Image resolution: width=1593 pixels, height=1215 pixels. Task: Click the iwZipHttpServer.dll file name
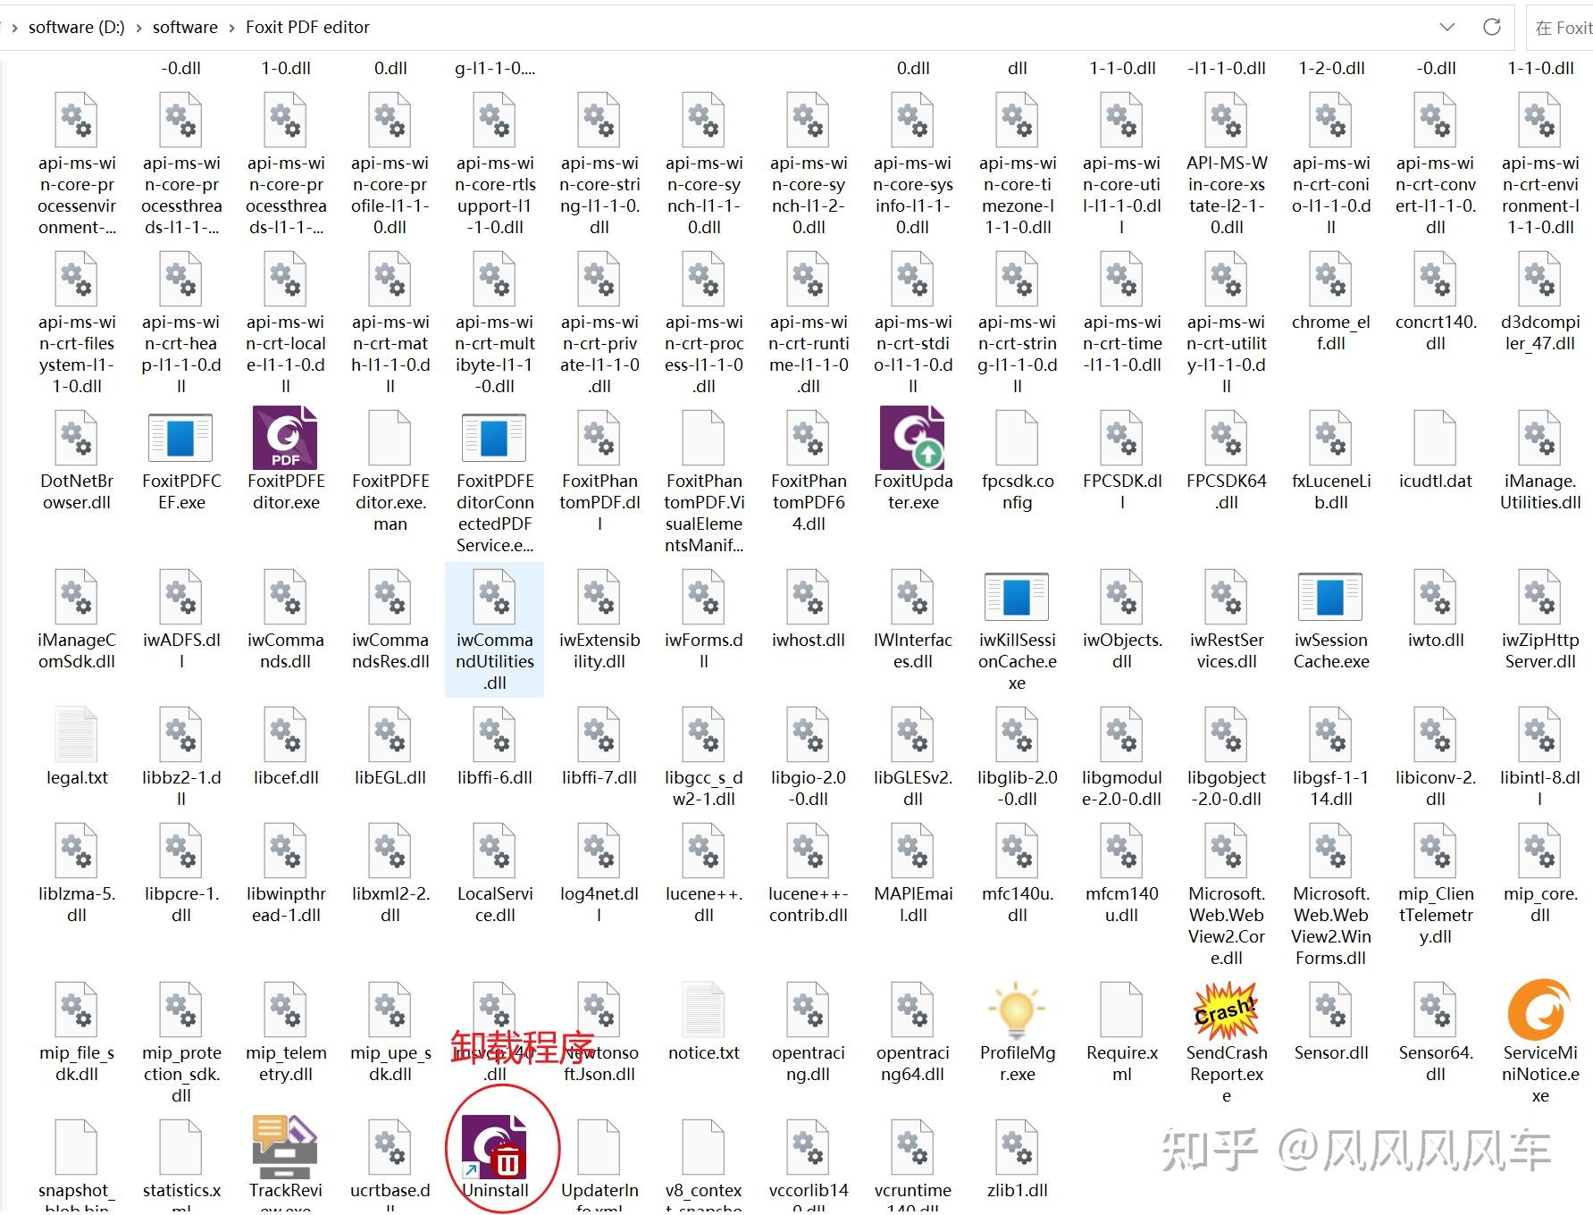tap(1540, 650)
